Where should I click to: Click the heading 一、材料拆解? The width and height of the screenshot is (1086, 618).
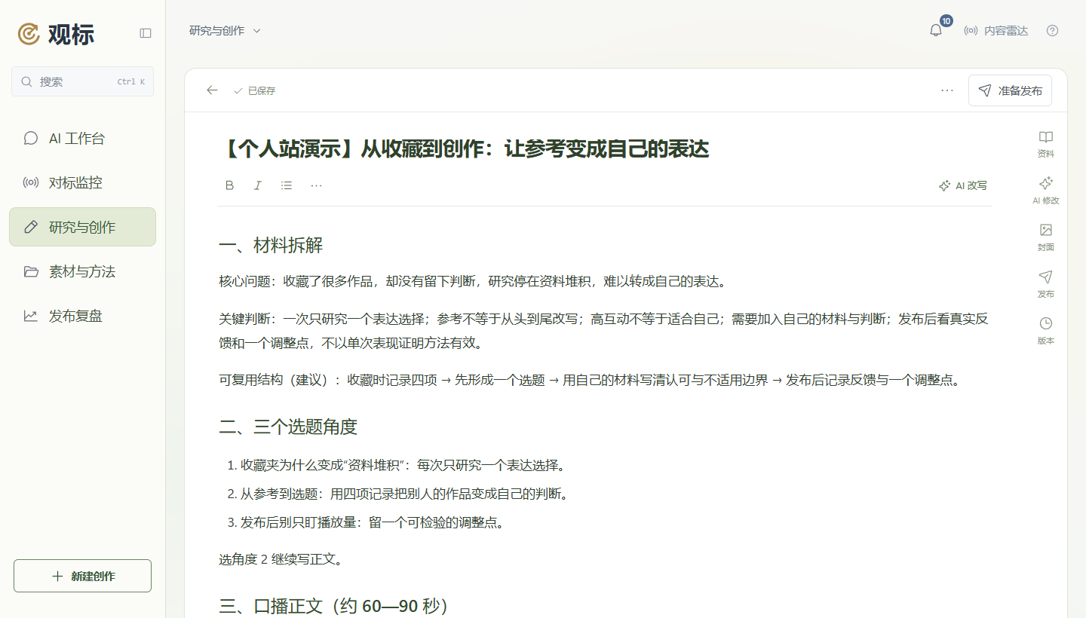[x=271, y=245]
